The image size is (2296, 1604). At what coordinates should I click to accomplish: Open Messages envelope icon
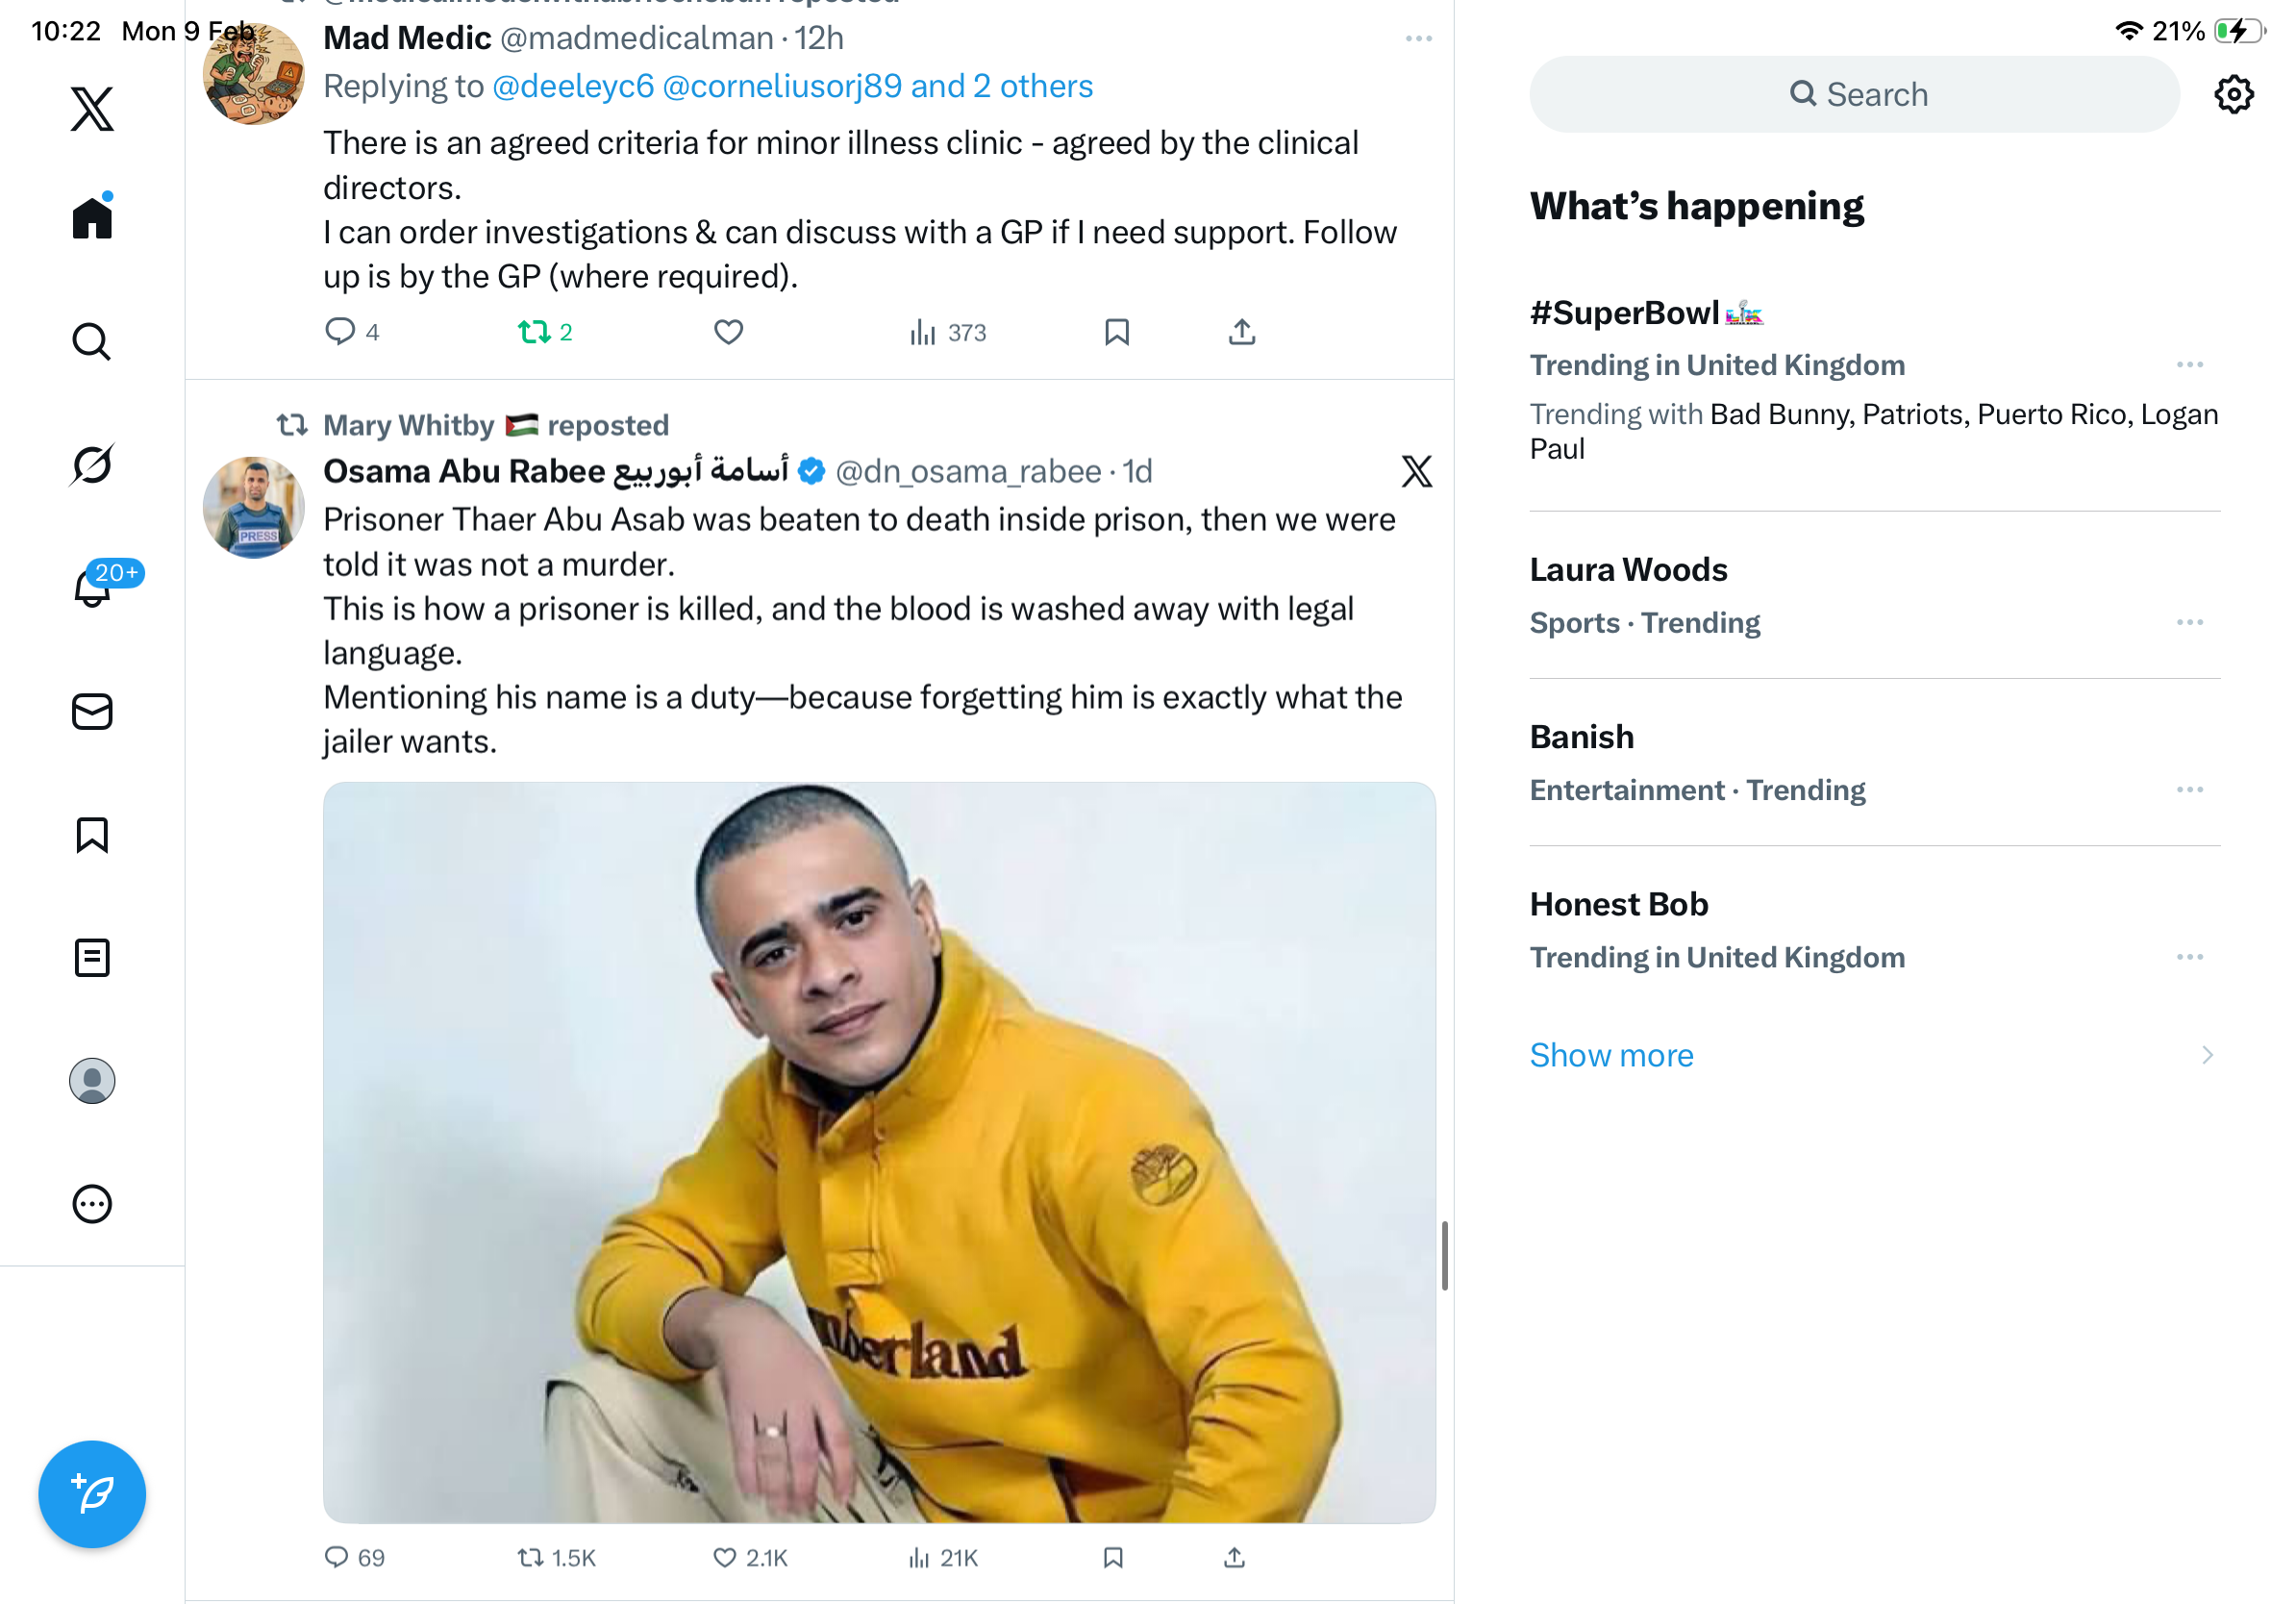92,712
